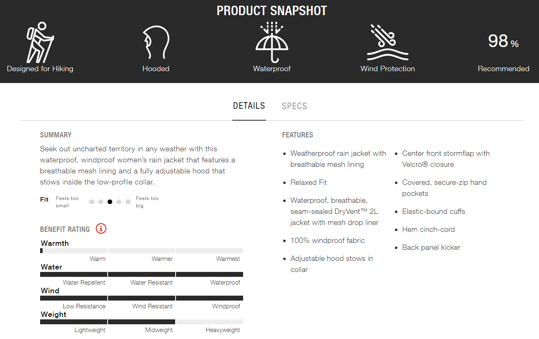Screen dimensions: 539x339
Task: Click the Weight rating bar Heavyweight segment
Action: pyautogui.click(x=210, y=322)
